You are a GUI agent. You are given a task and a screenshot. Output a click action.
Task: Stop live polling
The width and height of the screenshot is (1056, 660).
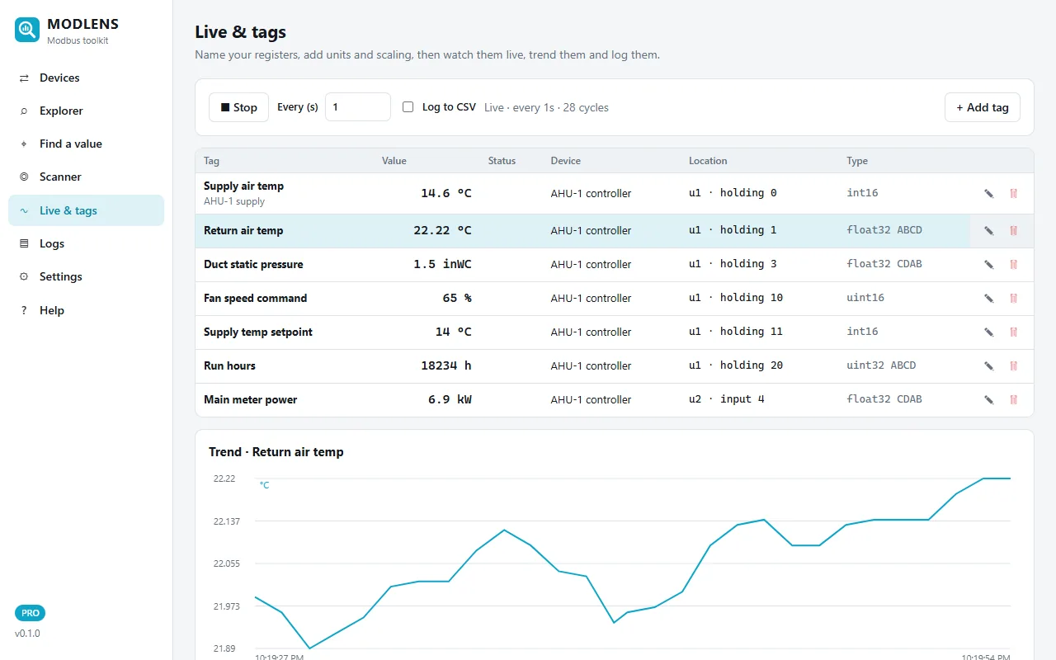(x=238, y=107)
